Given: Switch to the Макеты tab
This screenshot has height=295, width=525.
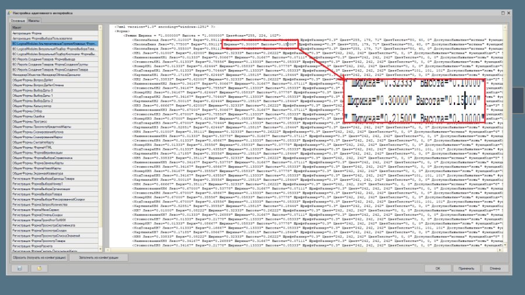Looking at the screenshot, I should 34,21.
